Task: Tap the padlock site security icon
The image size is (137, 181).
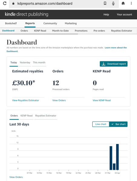Action: (x=13, y=3)
